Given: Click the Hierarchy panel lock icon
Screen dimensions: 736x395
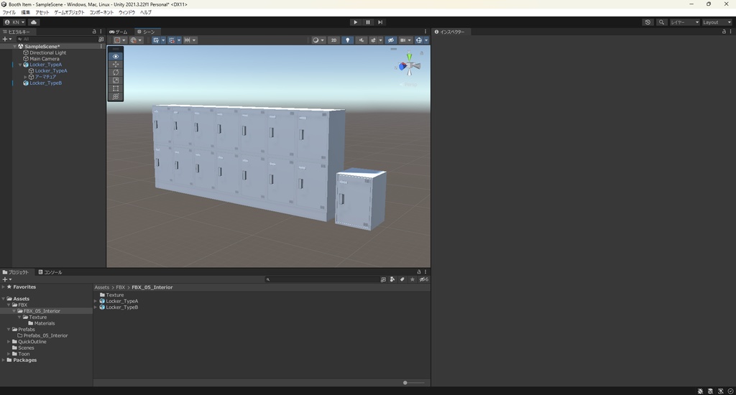Looking at the screenshot, I should (94, 32).
